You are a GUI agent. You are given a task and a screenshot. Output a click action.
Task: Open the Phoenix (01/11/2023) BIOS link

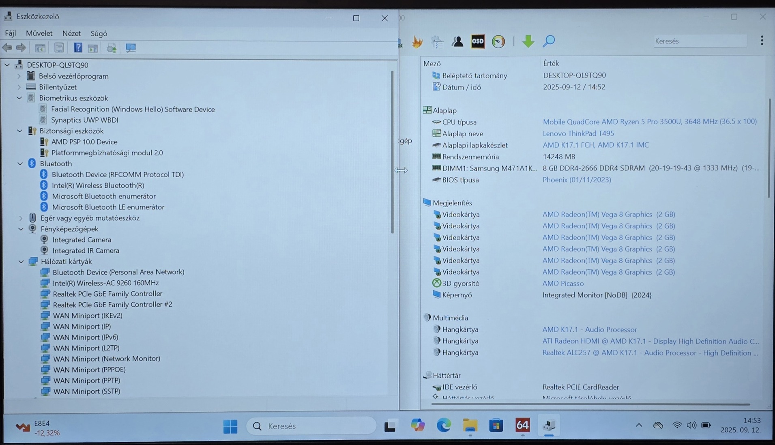577,180
